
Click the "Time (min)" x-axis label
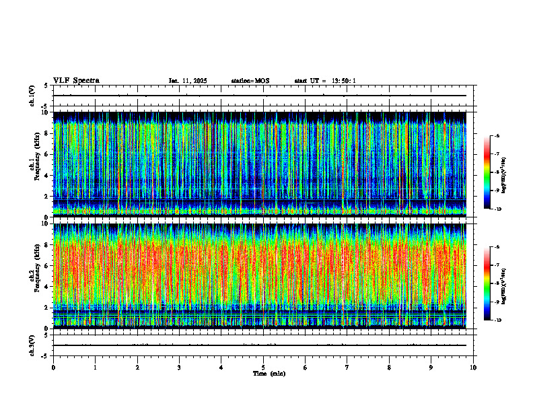click(x=269, y=374)
